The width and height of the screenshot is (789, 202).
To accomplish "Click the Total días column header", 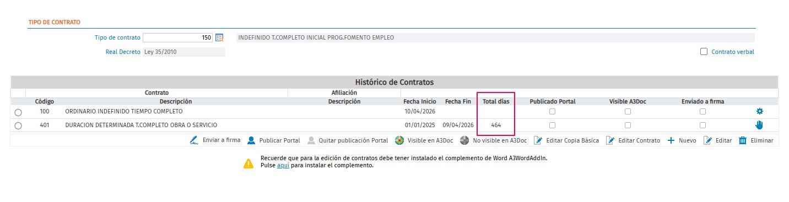I will click(496, 101).
